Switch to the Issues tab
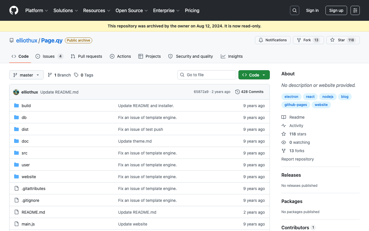This screenshot has height=231, width=369. (x=49, y=56)
